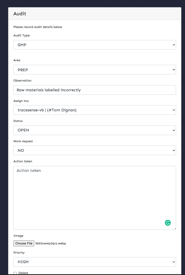Open the Audit Type dropdown showing GMP

click(95, 45)
